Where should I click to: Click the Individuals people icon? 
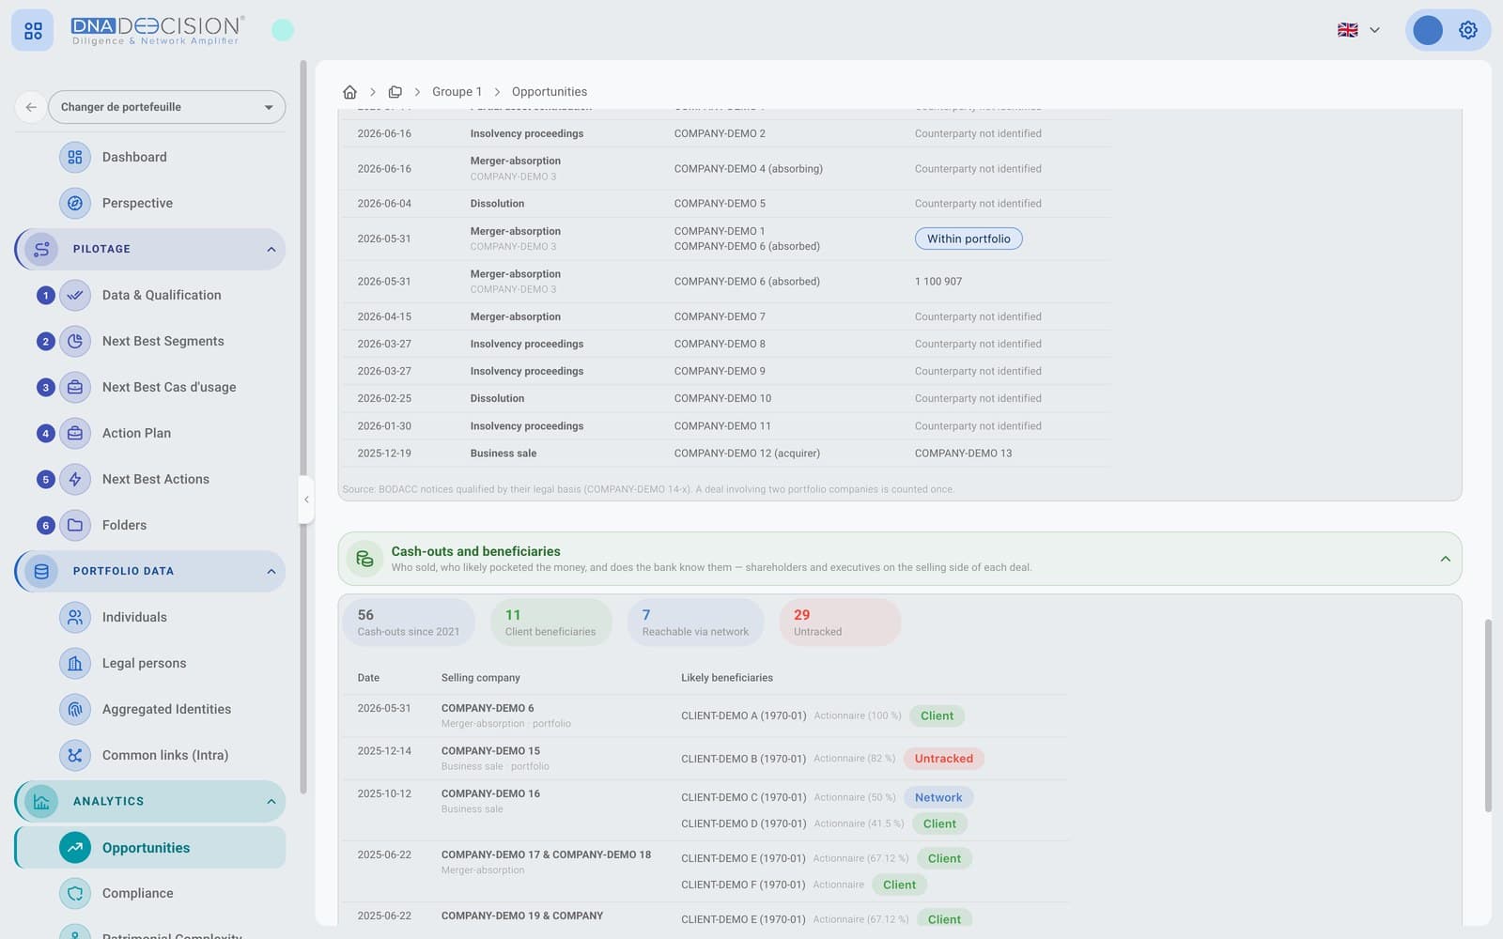click(75, 617)
